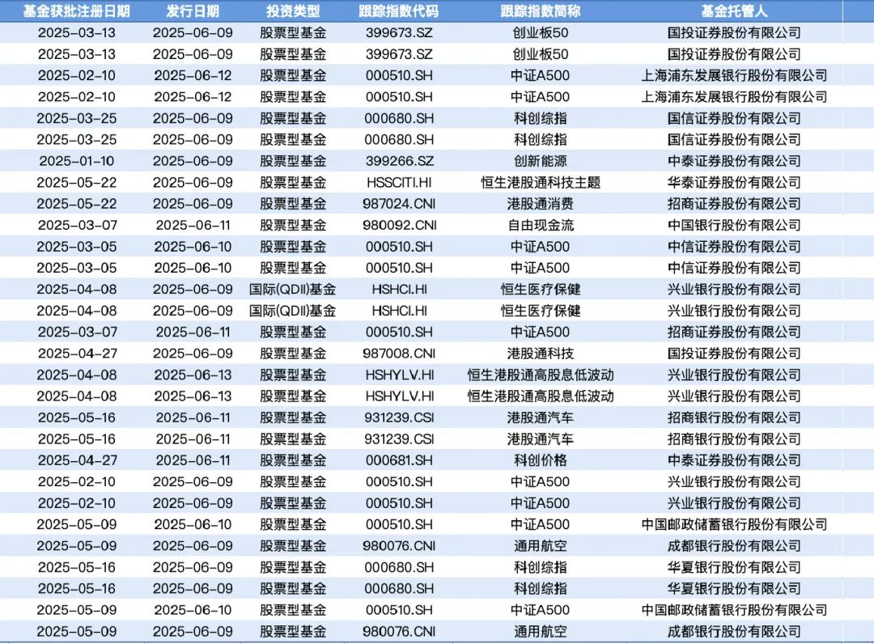
Task: Select 招商证券 custodian in its 中证A500 row
Action: [734, 332]
